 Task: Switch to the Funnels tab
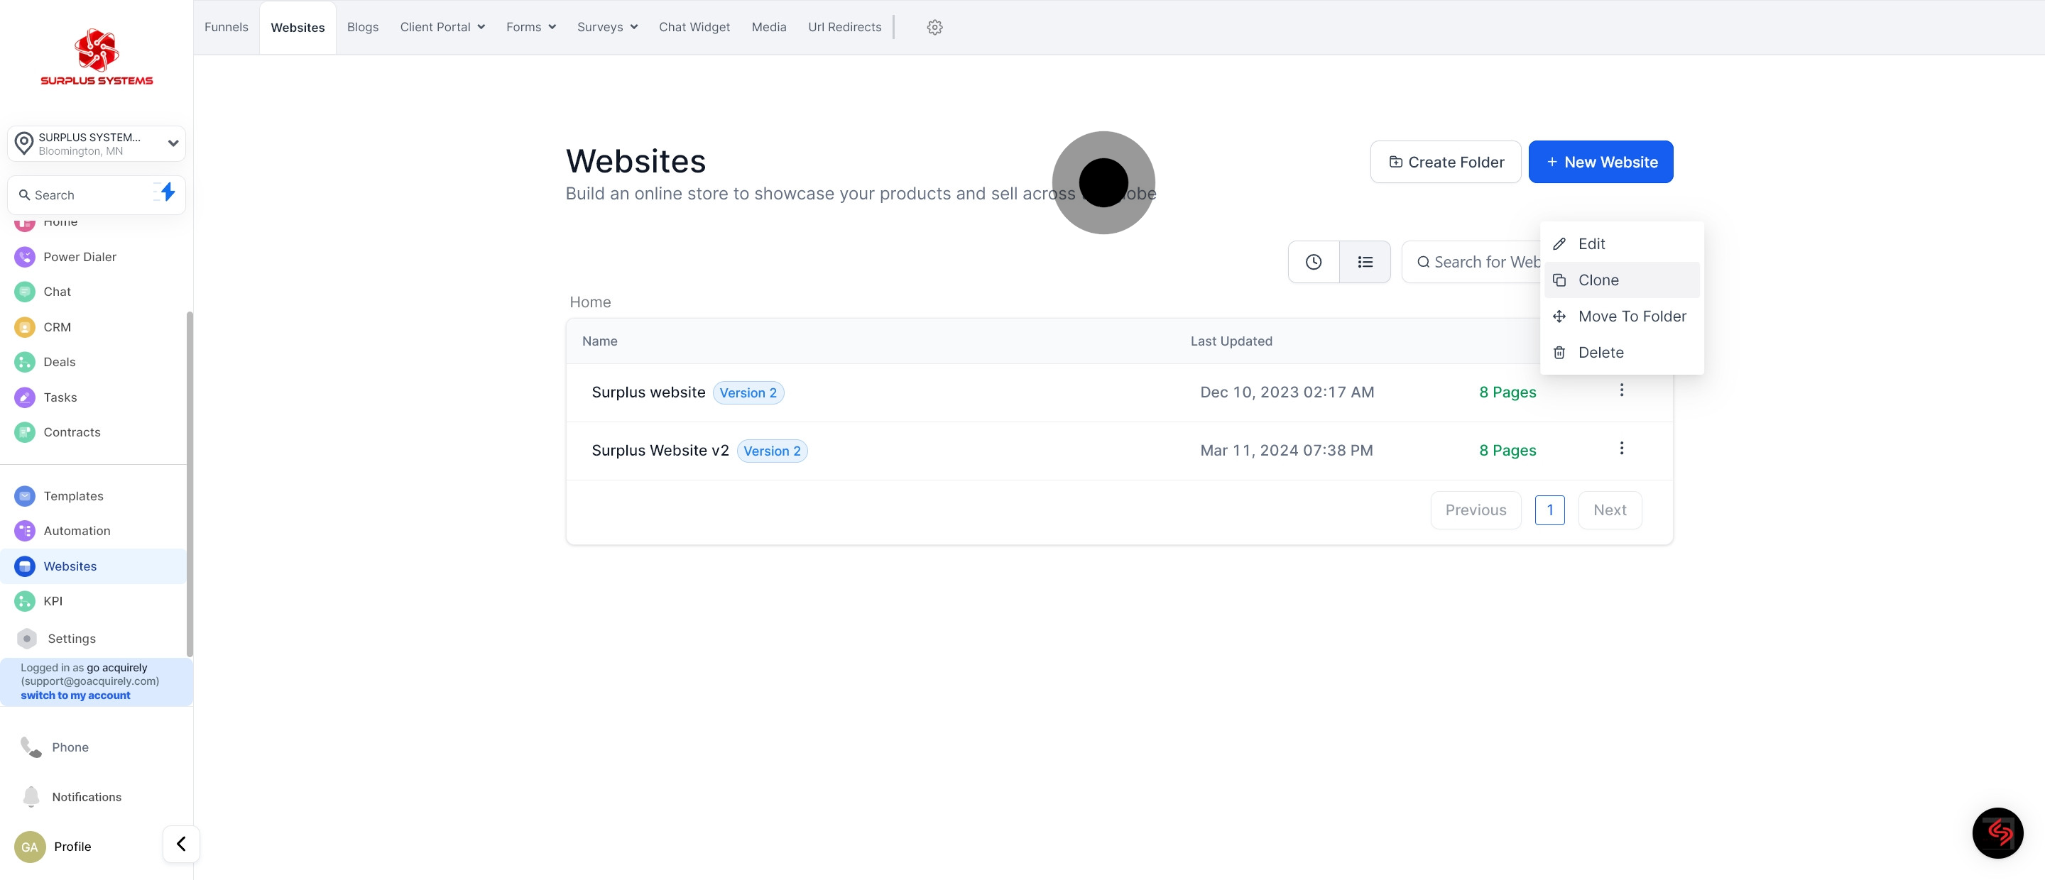[227, 27]
